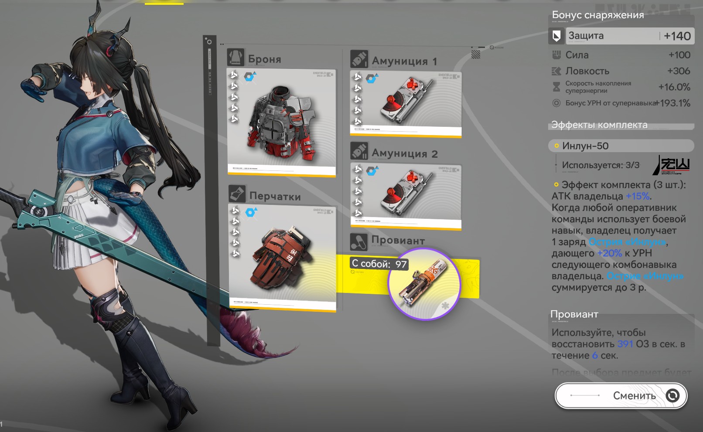This screenshot has width=703, height=432.
Task: Click the Амуниция 1 slot icon
Action: [359, 59]
